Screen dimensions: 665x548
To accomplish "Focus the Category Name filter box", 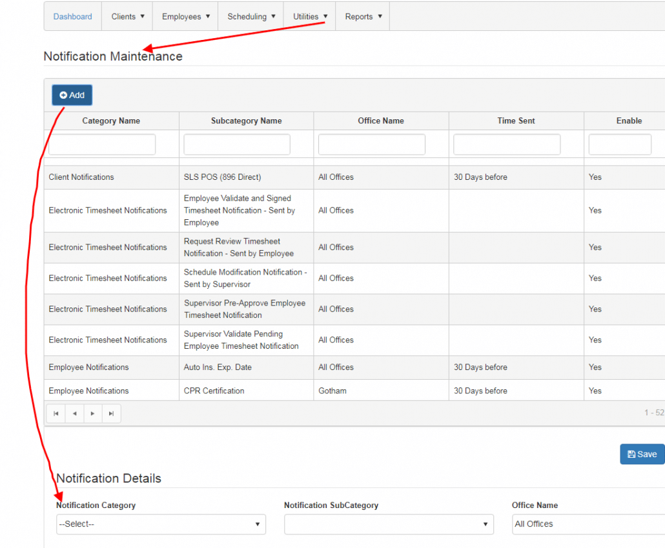I will 102,144.
